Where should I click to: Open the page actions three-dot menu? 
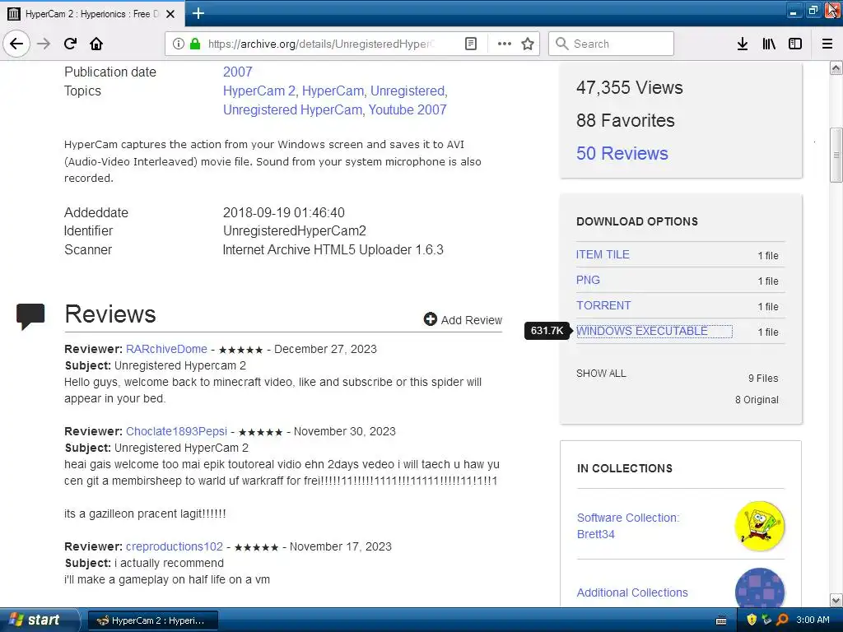click(x=505, y=44)
